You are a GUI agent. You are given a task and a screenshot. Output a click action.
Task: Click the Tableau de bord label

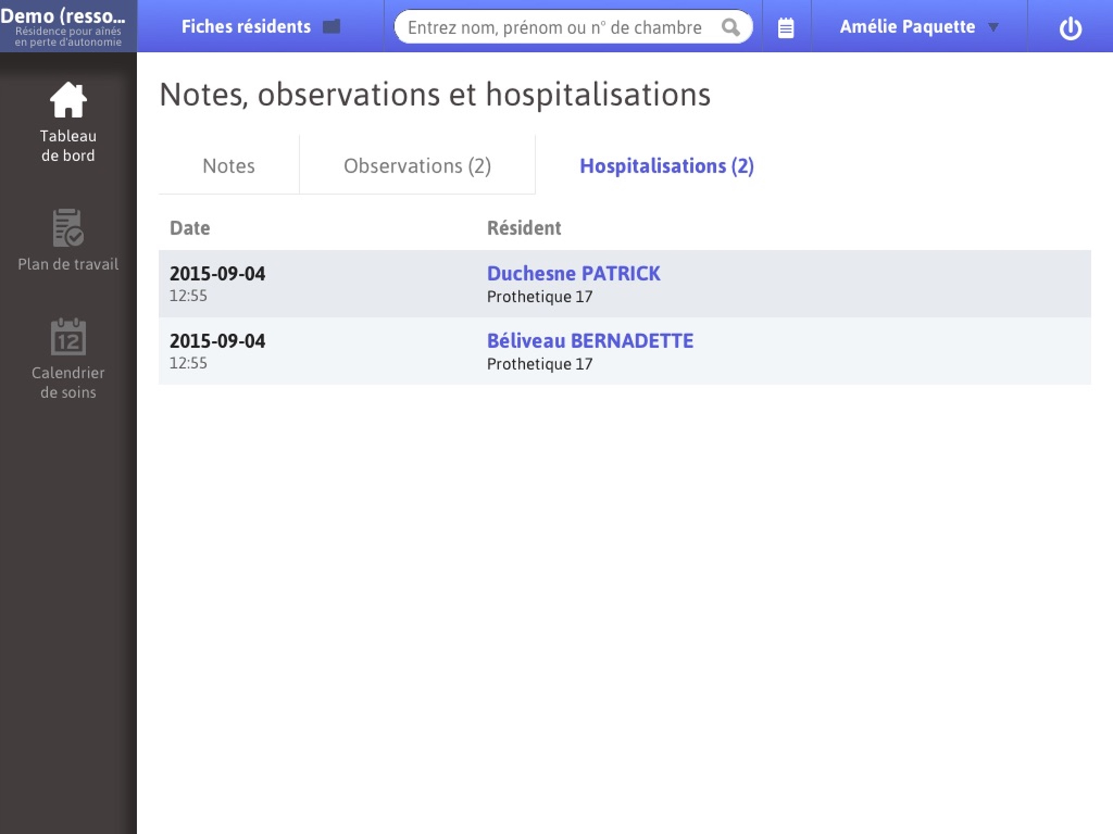pos(68,145)
